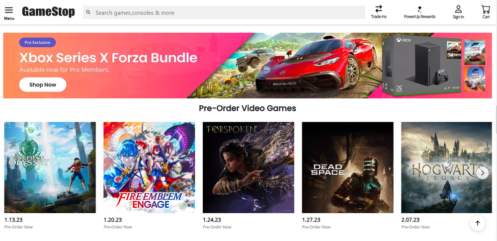497x241 pixels.
Task: Click the Sign In person icon
Action: [458, 9]
